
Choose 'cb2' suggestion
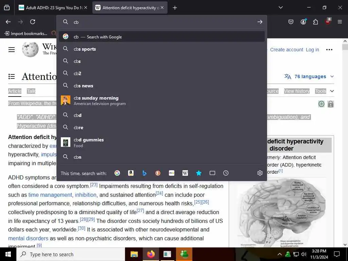162,73
